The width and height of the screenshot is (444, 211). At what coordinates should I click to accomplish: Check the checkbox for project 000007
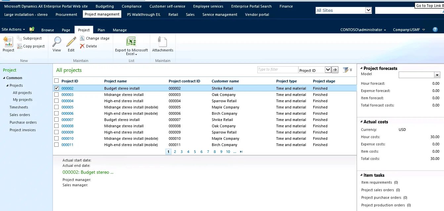coord(57,120)
